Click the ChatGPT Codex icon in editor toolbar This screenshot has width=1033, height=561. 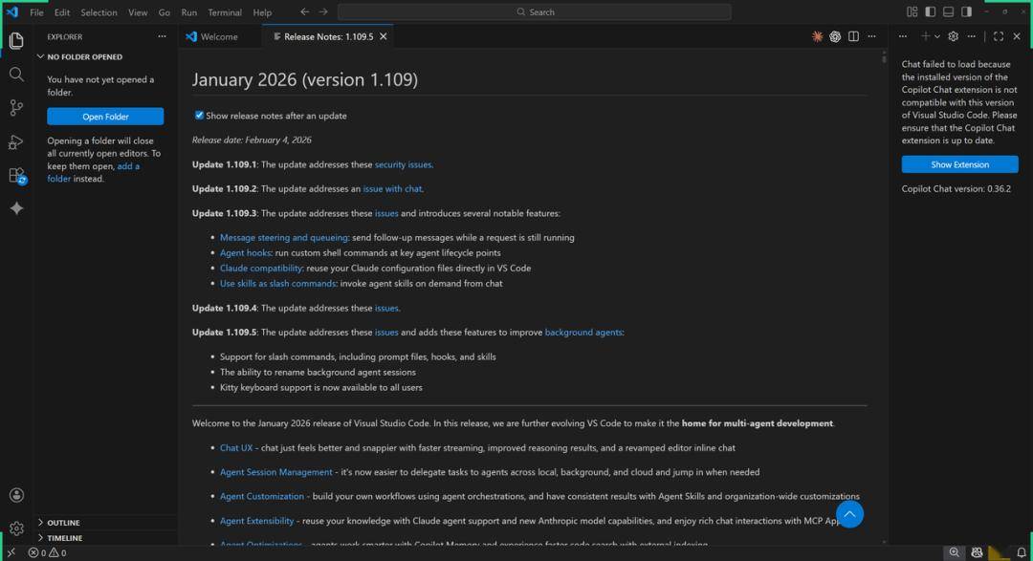coord(835,36)
